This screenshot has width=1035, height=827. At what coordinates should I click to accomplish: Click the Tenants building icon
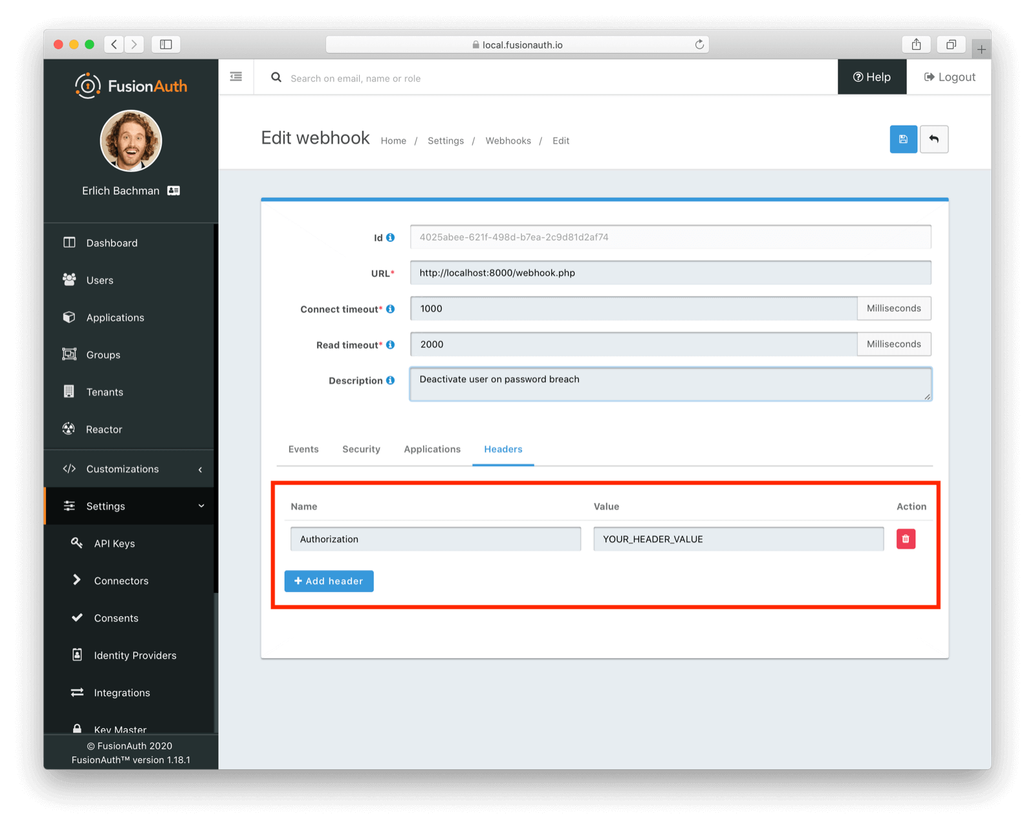click(69, 391)
